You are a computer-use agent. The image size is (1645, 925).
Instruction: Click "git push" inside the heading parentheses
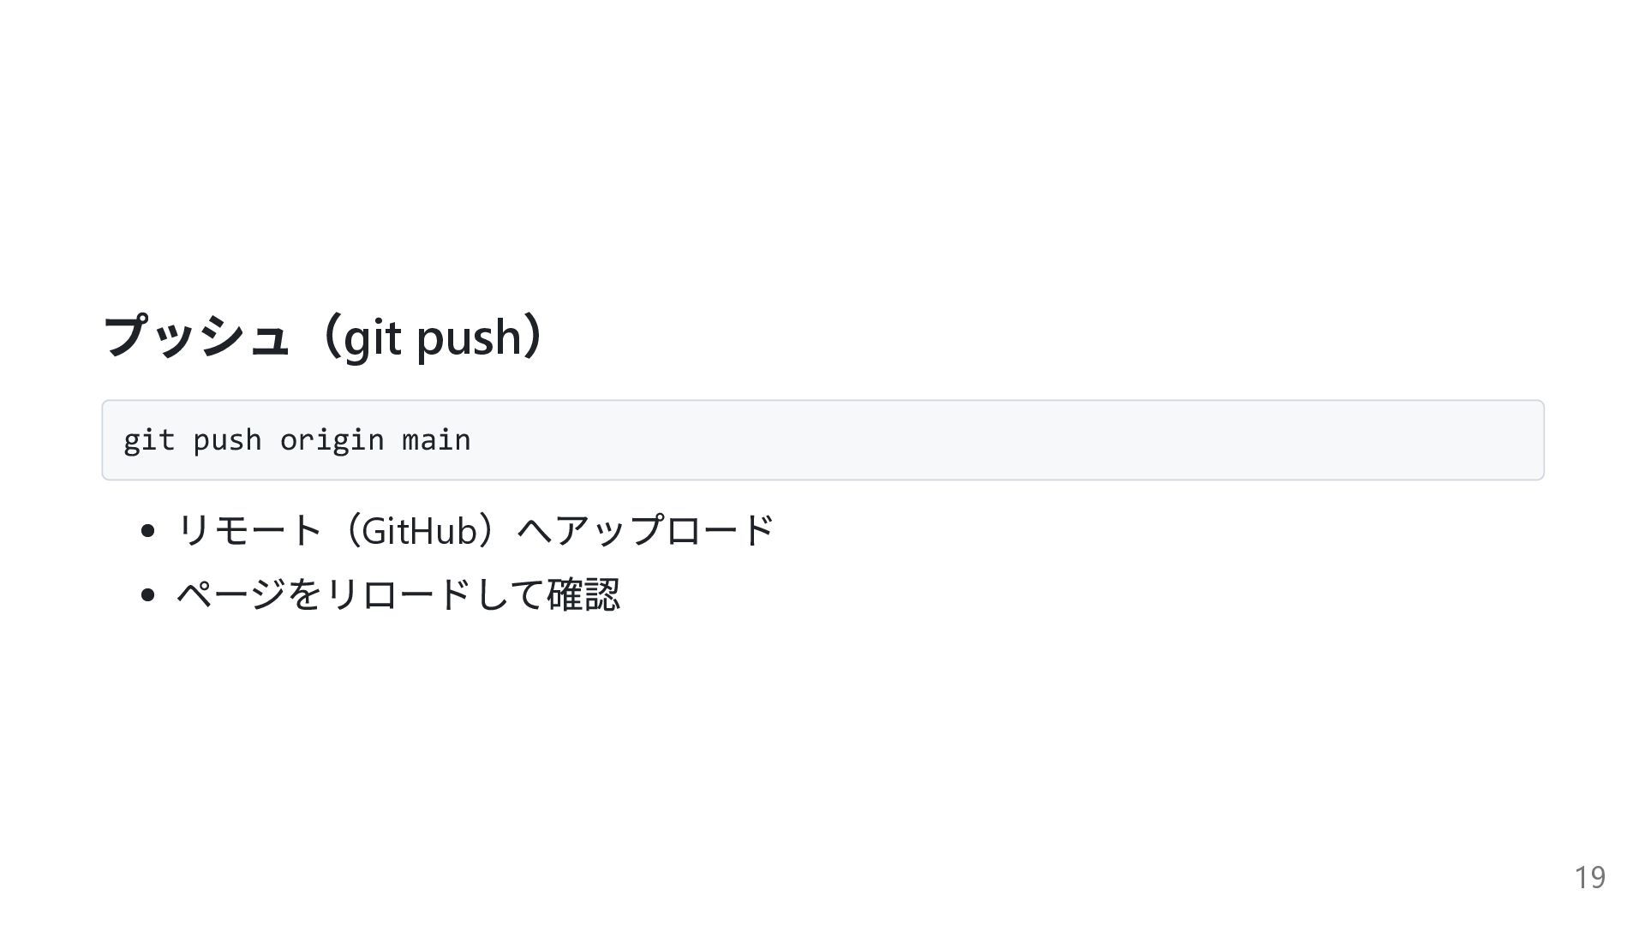(x=432, y=337)
